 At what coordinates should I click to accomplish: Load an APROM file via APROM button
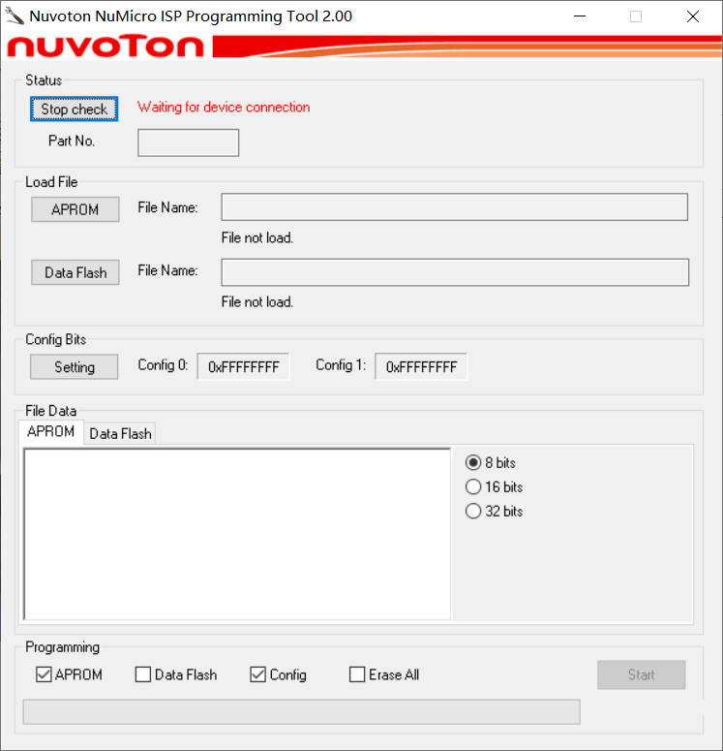tap(75, 209)
